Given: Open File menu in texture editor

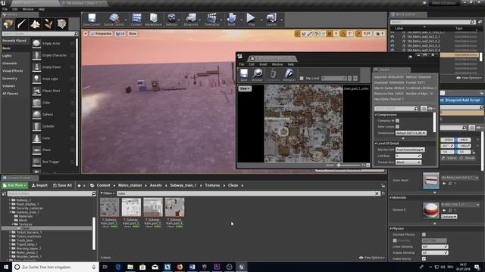Looking at the screenshot, I should (x=242, y=64).
